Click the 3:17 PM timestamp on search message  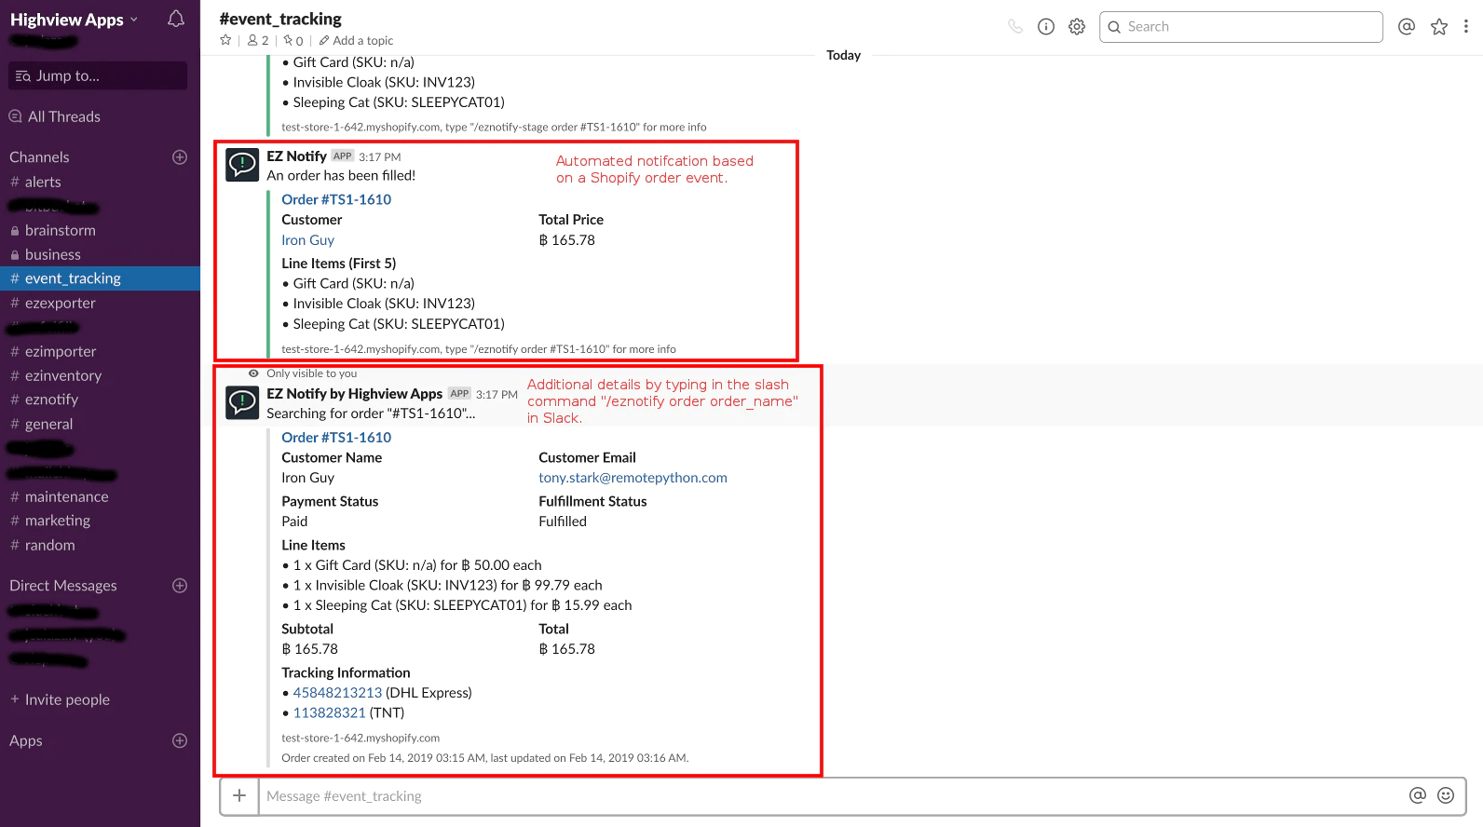coord(497,395)
